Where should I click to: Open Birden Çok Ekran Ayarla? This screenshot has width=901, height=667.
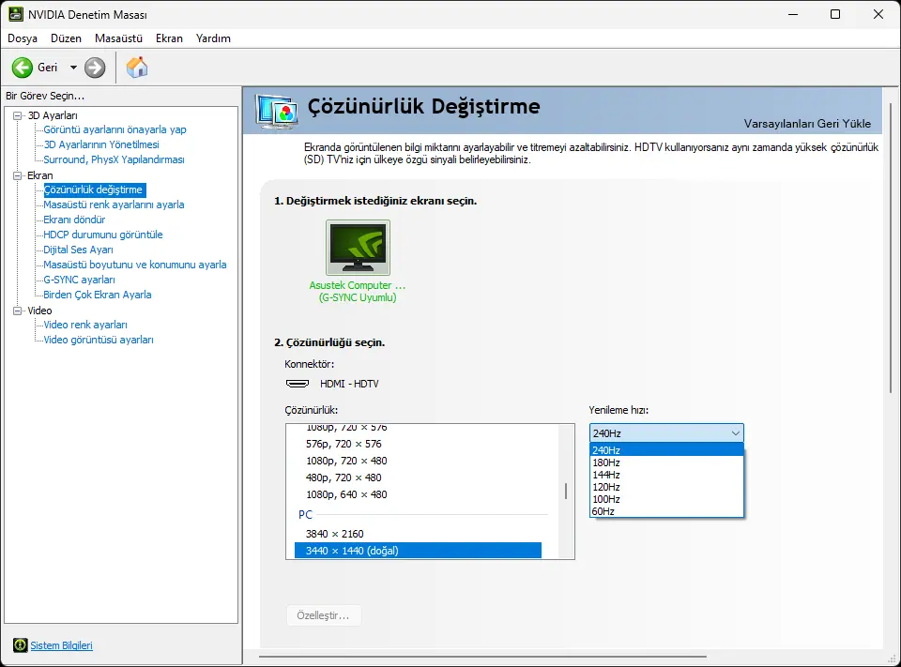[98, 295]
